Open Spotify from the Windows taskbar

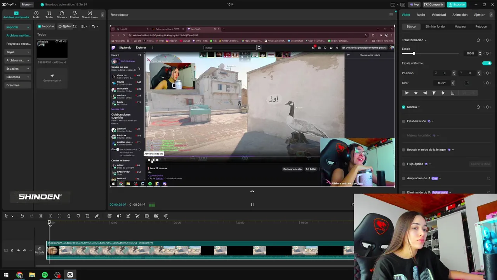point(45,275)
